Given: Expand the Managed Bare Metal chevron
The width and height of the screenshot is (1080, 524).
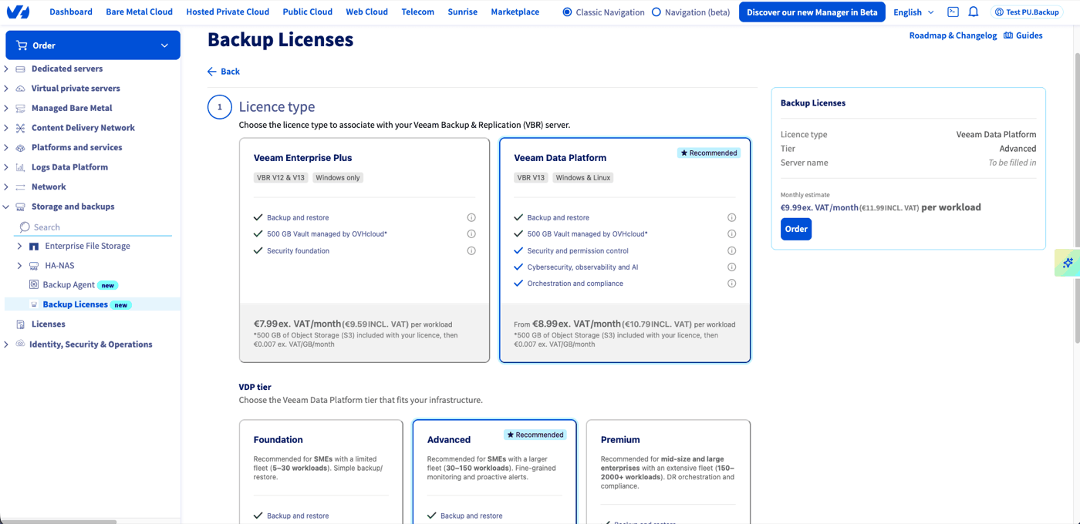Looking at the screenshot, I should pyautogui.click(x=6, y=108).
